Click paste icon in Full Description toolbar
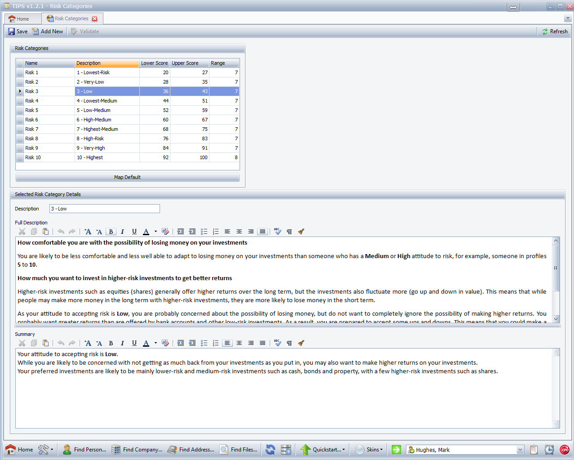 coord(45,232)
